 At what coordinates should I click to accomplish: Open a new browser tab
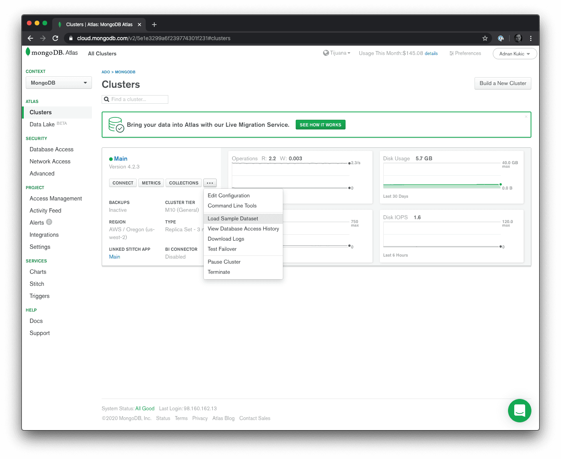(154, 25)
